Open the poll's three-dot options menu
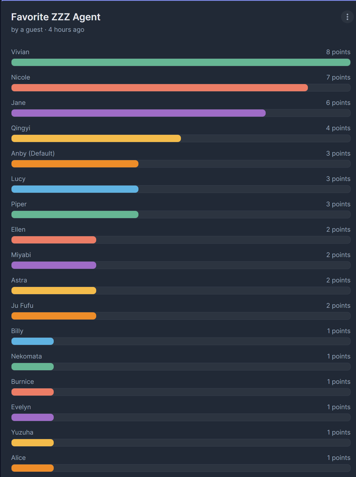The height and width of the screenshot is (477, 356). pyautogui.click(x=347, y=17)
